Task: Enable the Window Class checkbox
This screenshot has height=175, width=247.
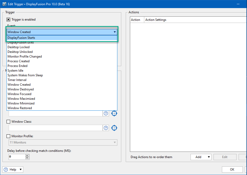Action: pyautogui.click(x=8, y=122)
